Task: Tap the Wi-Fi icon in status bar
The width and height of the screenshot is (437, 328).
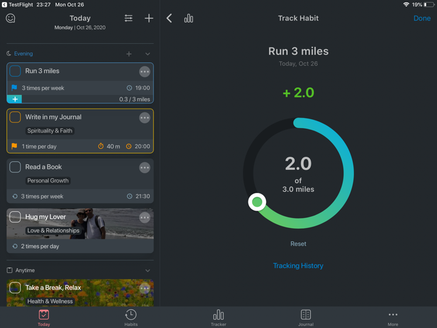Action: click(406, 4)
